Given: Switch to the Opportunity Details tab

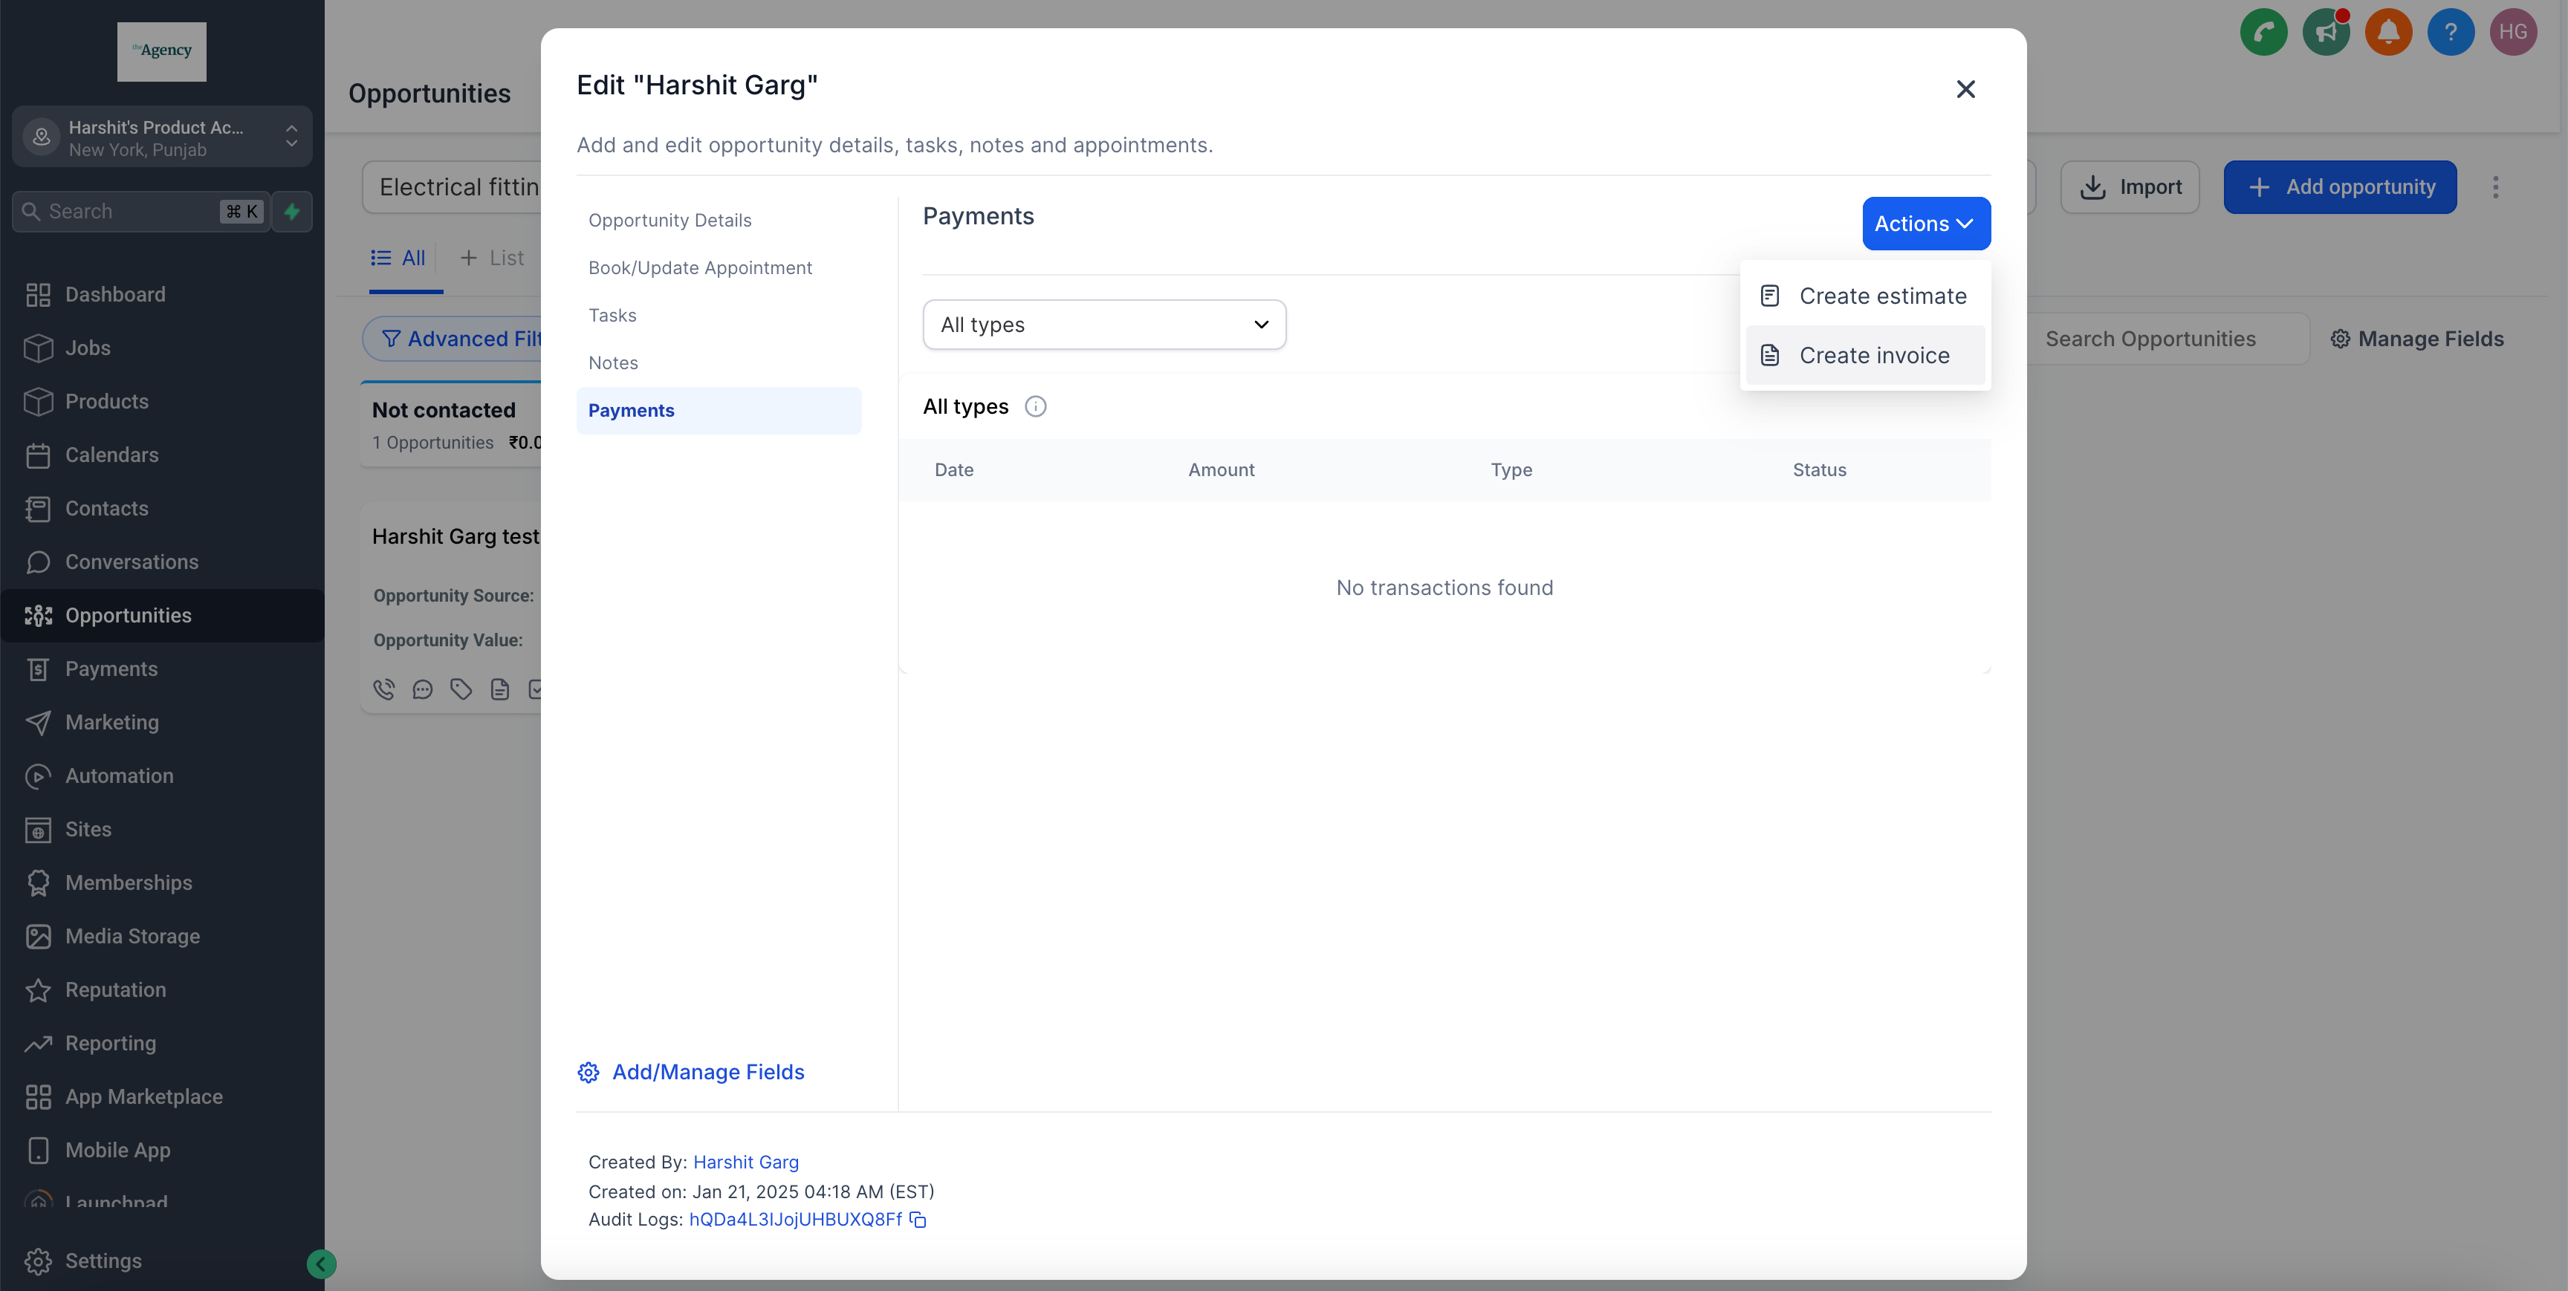Looking at the screenshot, I should click(x=669, y=221).
